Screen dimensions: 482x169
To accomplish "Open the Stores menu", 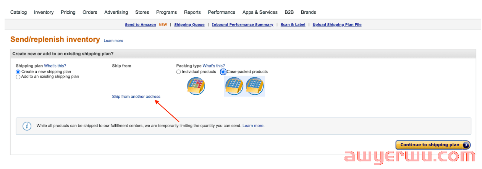I will point(142,12).
